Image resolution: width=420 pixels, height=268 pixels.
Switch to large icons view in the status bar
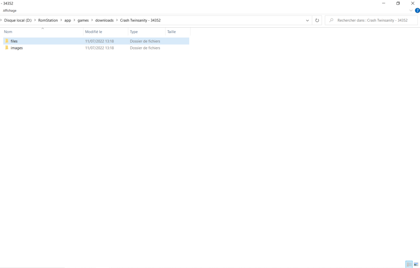click(x=416, y=264)
